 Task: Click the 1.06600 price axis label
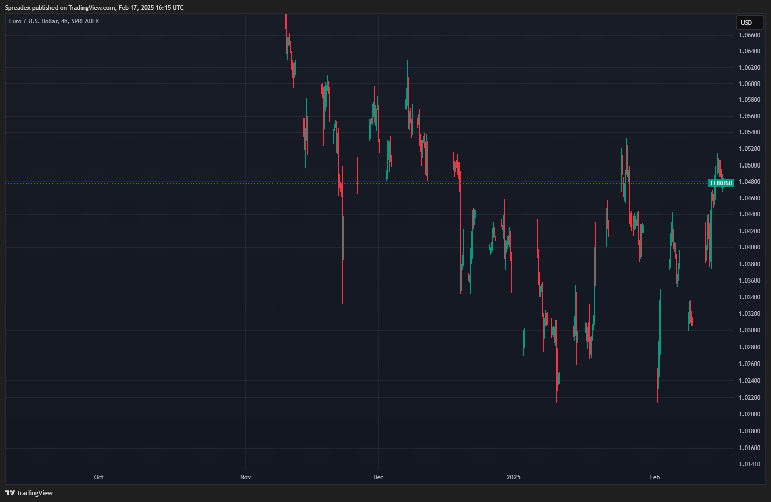(x=750, y=35)
